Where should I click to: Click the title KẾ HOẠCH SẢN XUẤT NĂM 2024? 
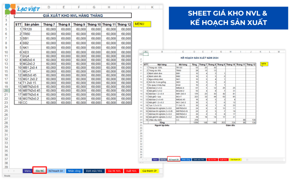pos(199,58)
